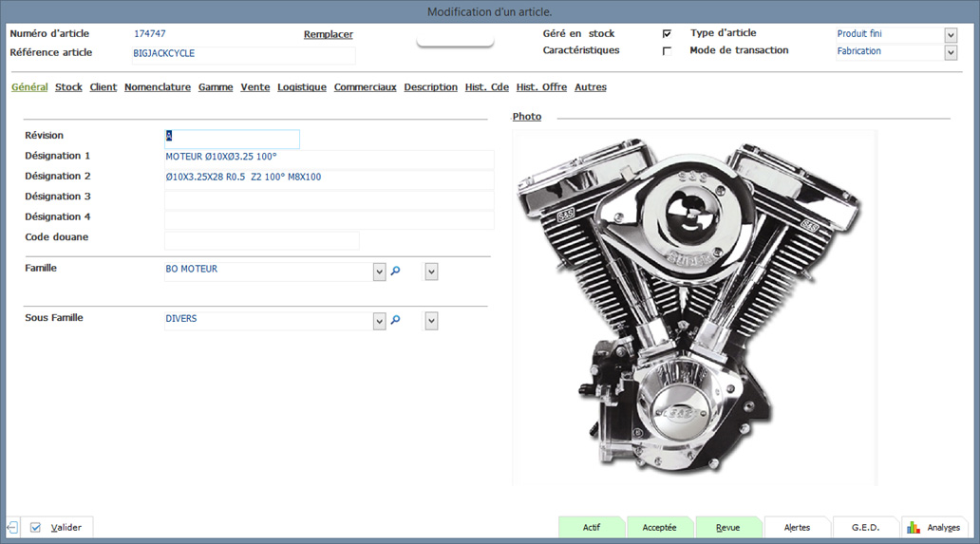980x544 pixels.
Task: Open the Nomenclature tab
Action: click(x=158, y=86)
